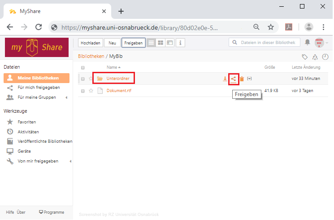Open the notifications bell
The width and height of the screenshot is (334, 220).
click(308, 42)
